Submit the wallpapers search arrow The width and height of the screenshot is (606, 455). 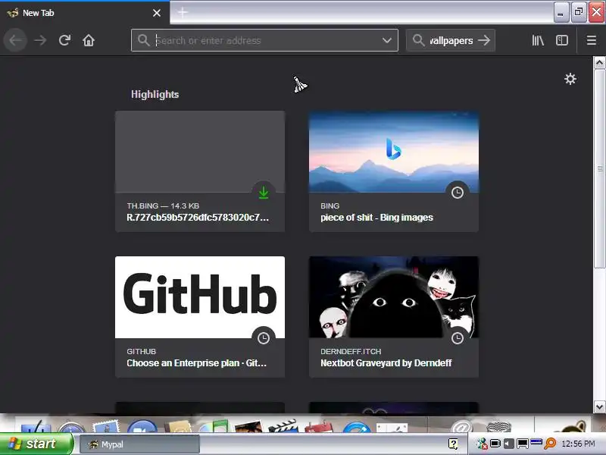tap(484, 40)
